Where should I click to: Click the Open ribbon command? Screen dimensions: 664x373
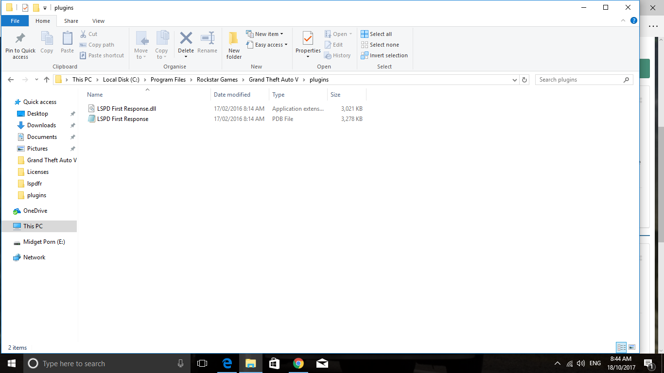(x=338, y=34)
